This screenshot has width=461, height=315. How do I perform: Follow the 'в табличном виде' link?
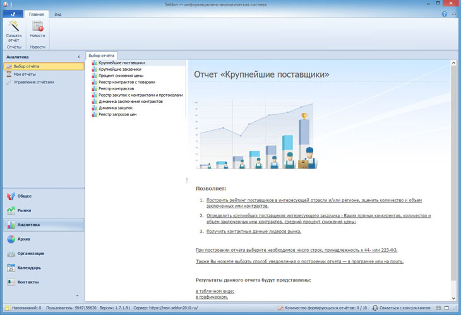215,291
